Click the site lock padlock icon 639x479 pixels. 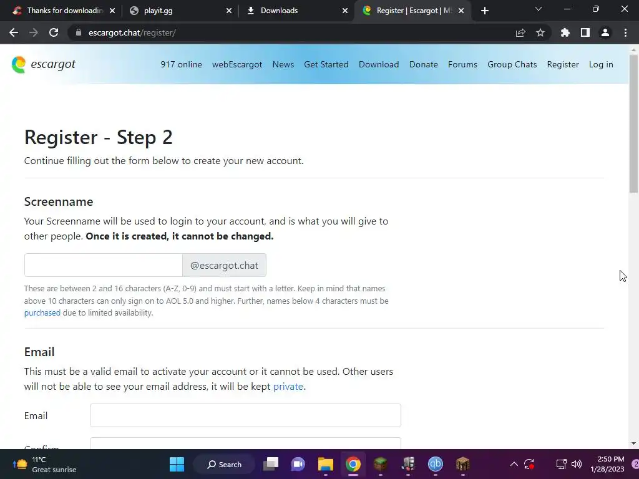(79, 32)
